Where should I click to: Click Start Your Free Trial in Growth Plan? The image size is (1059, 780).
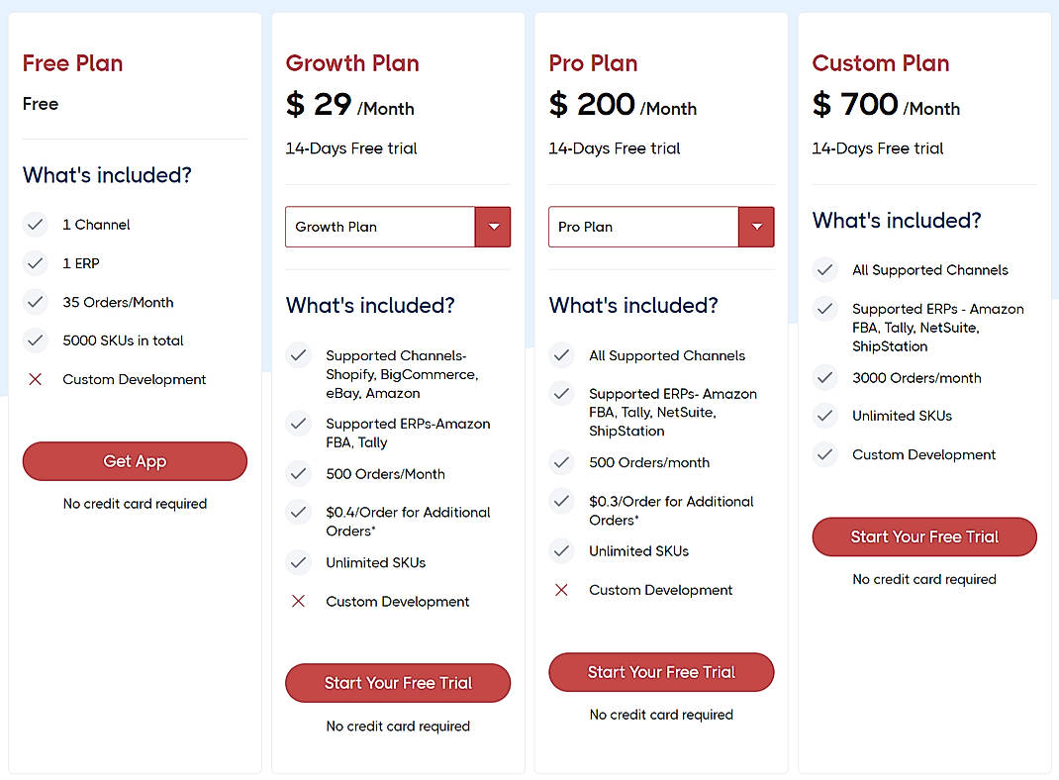click(397, 683)
